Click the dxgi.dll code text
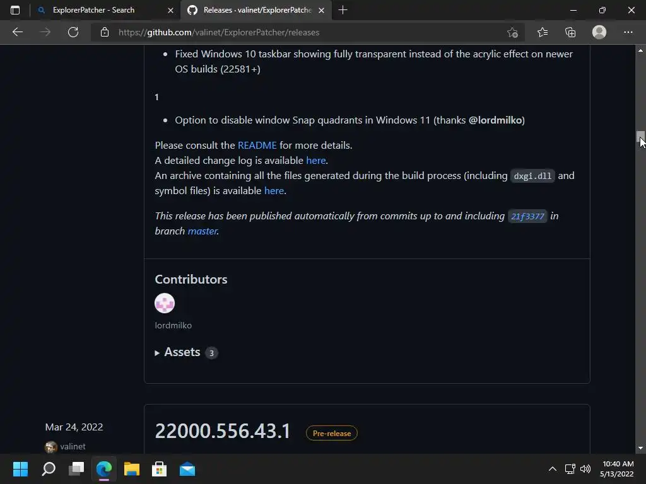This screenshot has width=646, height=484. (x=532, y=176)
